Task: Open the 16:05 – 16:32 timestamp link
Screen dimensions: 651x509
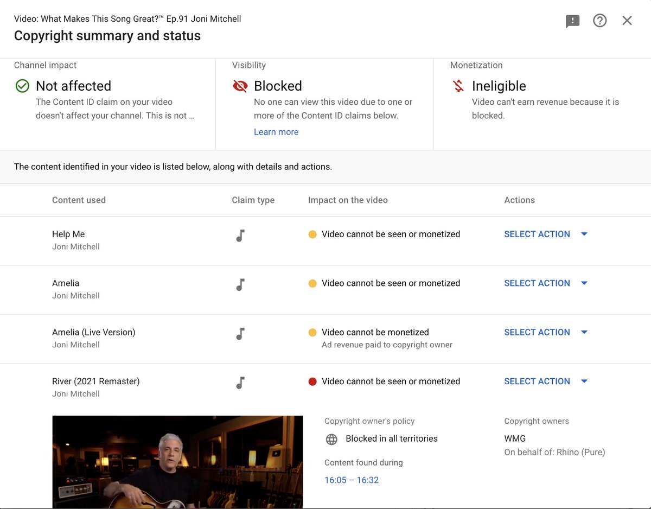Action: pos(352,480)
